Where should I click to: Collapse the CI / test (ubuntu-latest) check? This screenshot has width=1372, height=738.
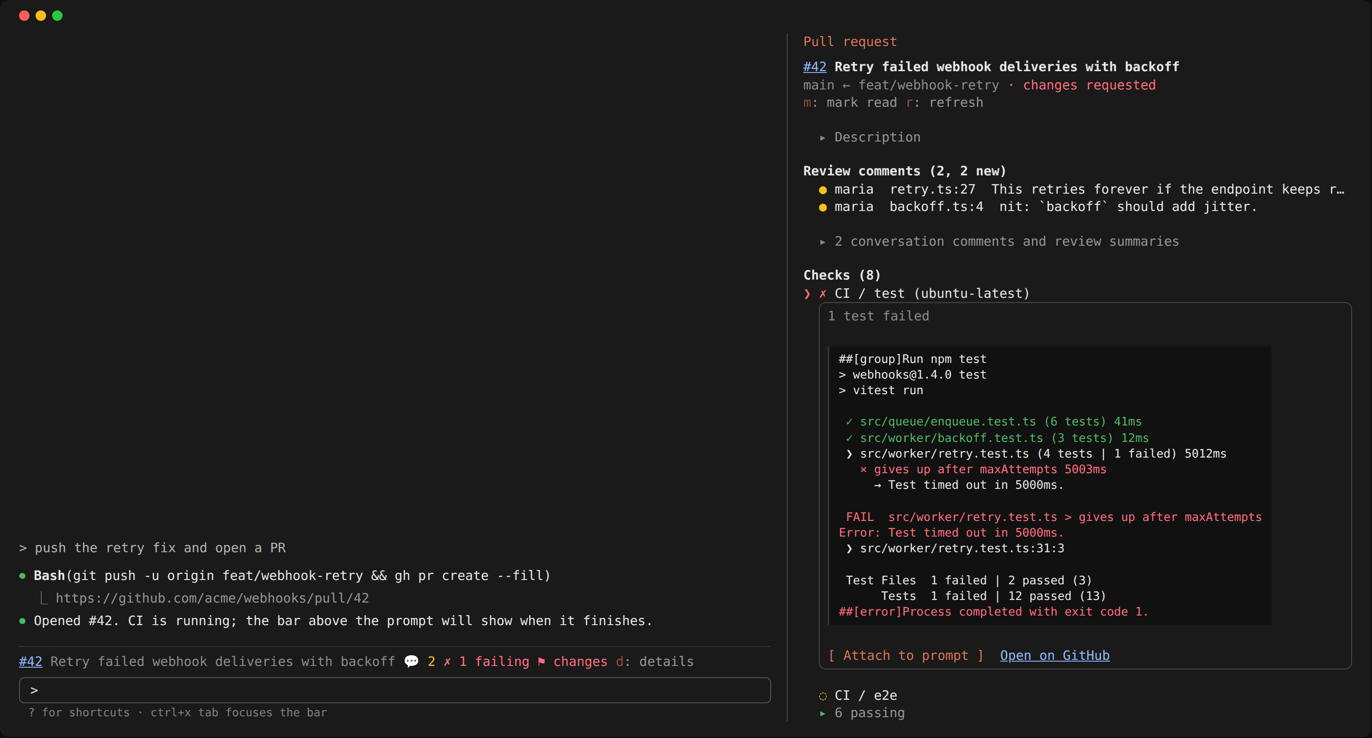click(916, 293)
